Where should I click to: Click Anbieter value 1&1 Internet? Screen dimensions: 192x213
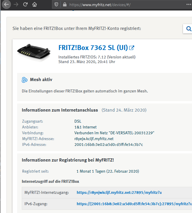tap(85, 127)
